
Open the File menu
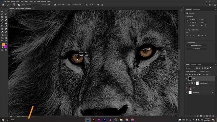coord(5,1)
